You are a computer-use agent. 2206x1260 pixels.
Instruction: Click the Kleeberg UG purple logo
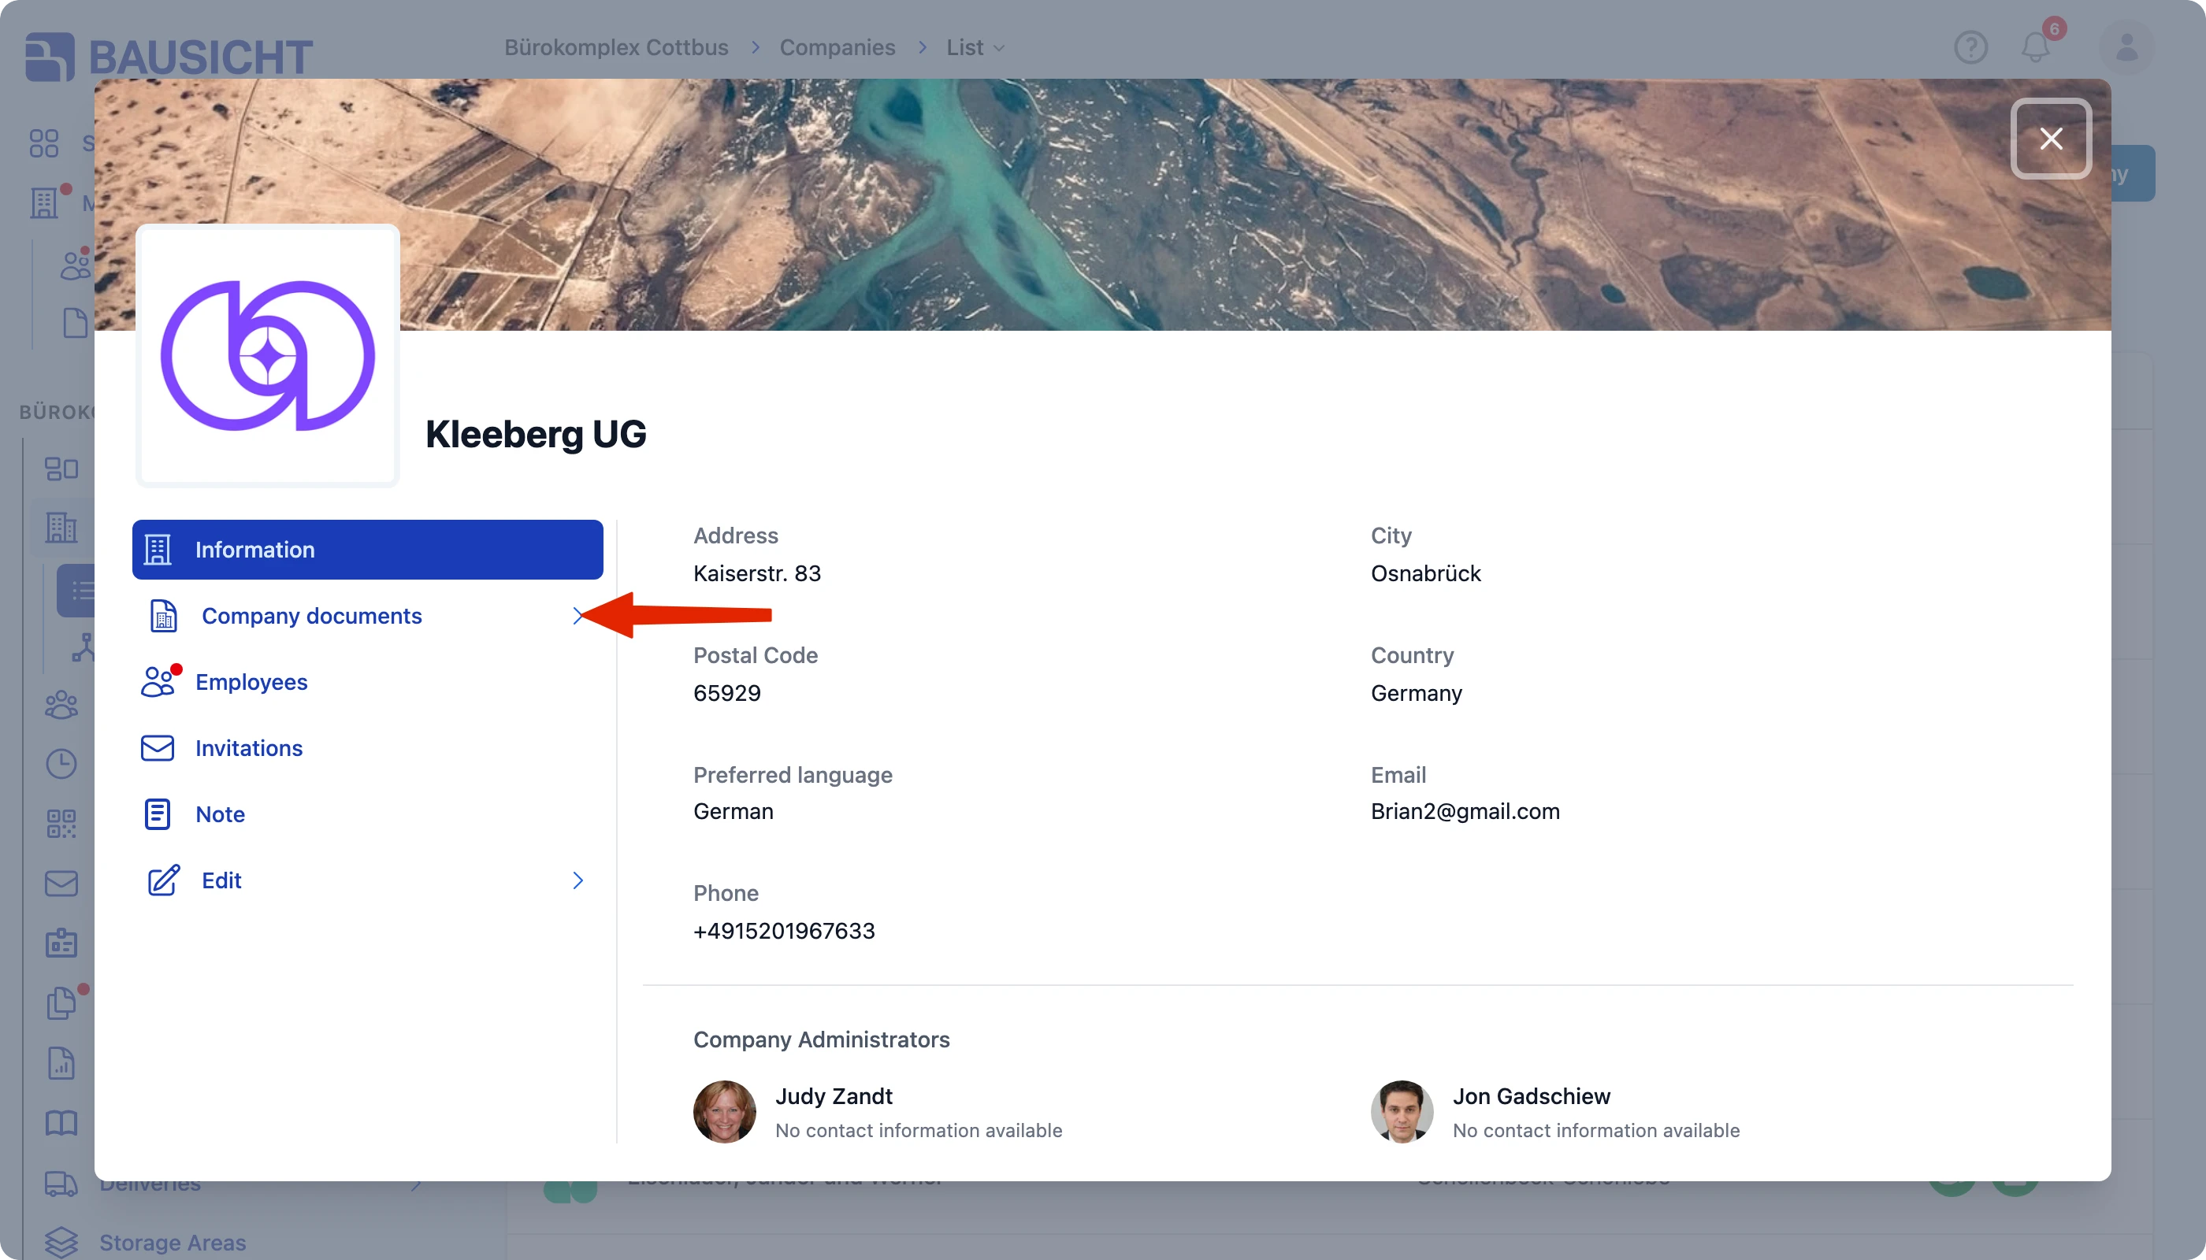pyautogui.click(x=268, y=356)
